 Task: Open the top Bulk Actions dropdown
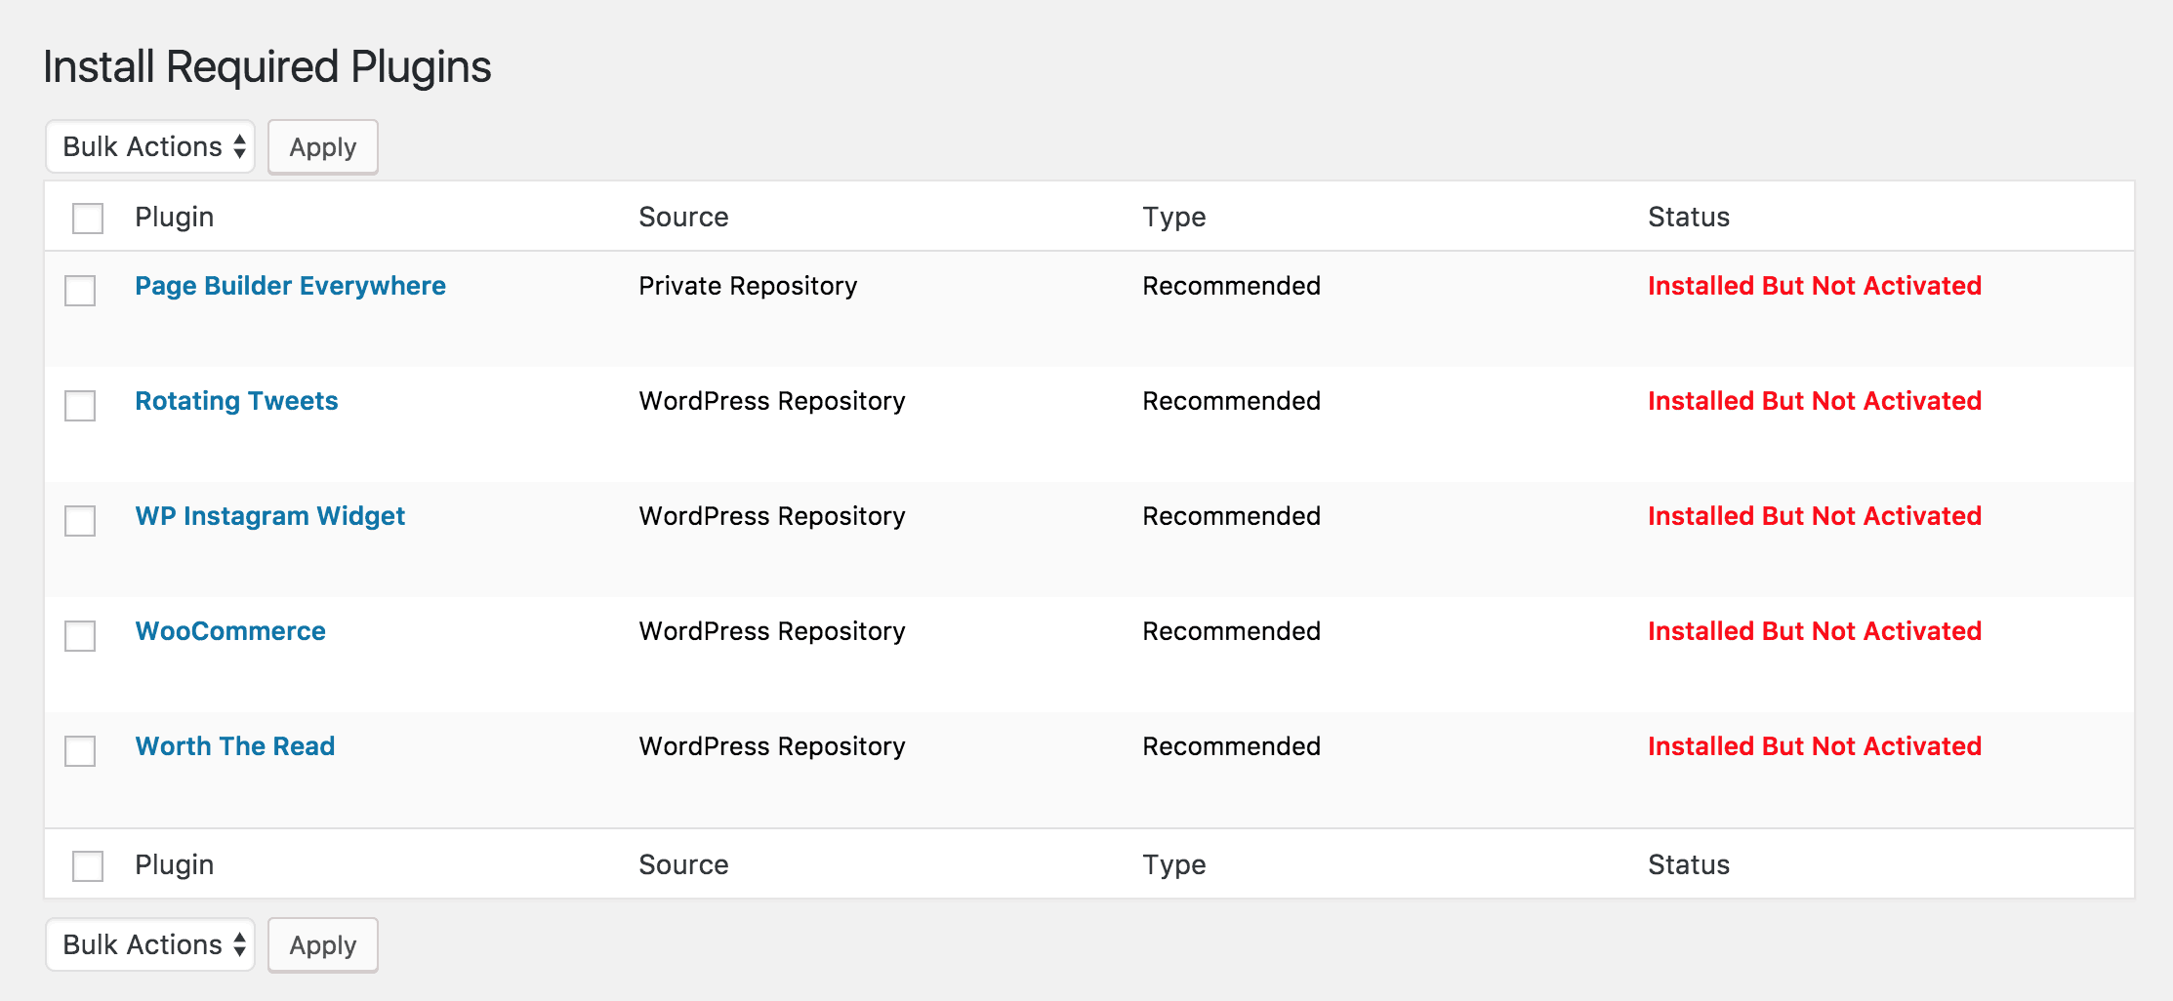pos(150,146)
